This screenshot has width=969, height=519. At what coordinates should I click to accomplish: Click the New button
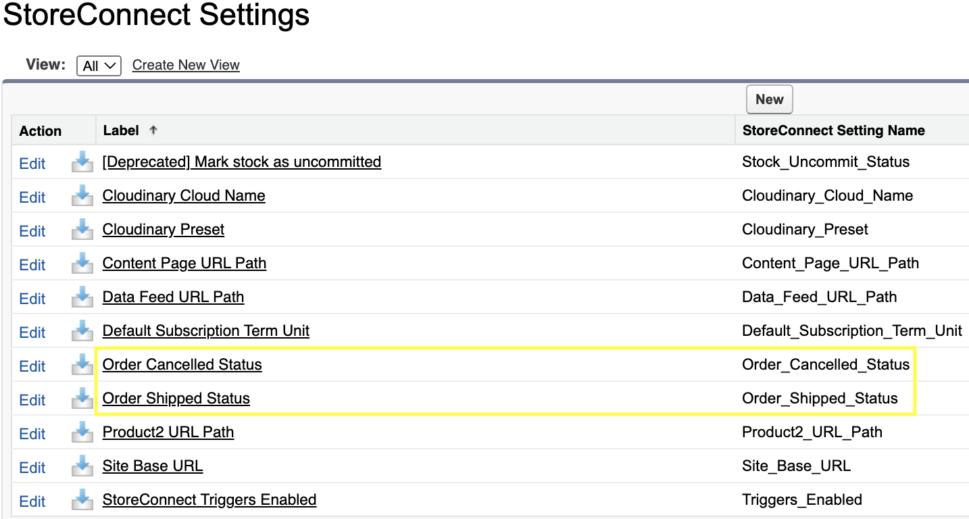tap(769, 99)
